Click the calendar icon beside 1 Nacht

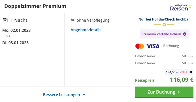click(5, 20)
